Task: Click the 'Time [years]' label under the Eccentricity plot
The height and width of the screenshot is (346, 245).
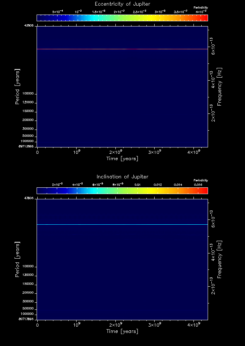Action: [x=122, y=159]
